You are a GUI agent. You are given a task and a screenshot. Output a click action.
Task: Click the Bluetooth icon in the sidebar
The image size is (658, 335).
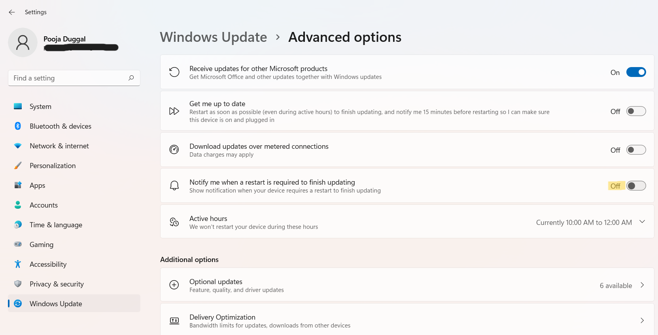pos(18,126)
